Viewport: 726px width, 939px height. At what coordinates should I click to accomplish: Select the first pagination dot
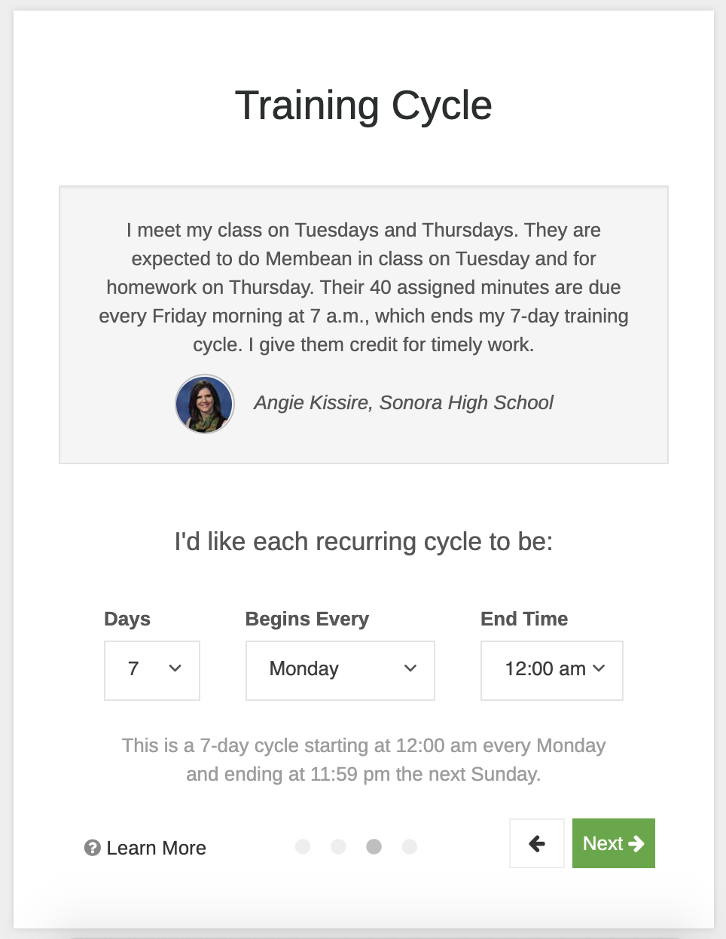(x=304, y=846)
